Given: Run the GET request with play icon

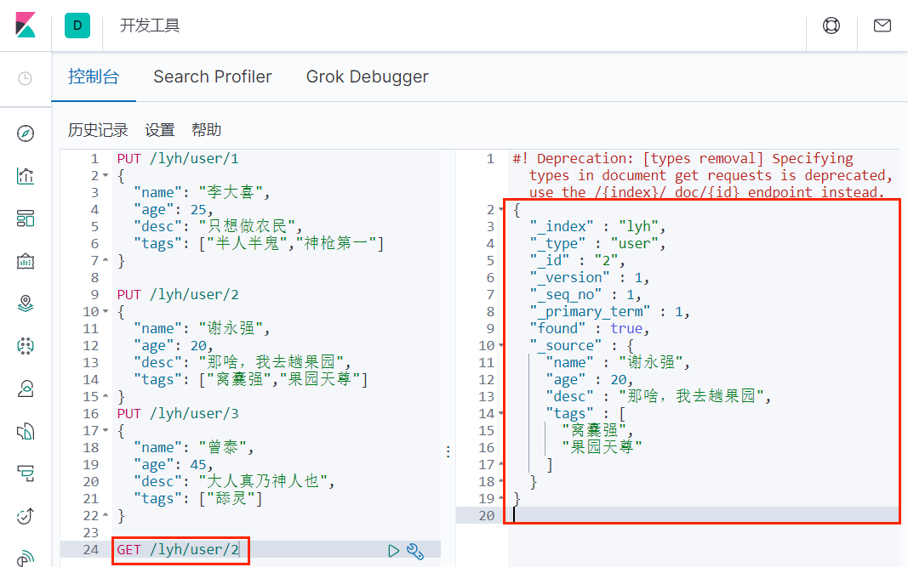Looking at the screenshot, I should coord(394,551).
